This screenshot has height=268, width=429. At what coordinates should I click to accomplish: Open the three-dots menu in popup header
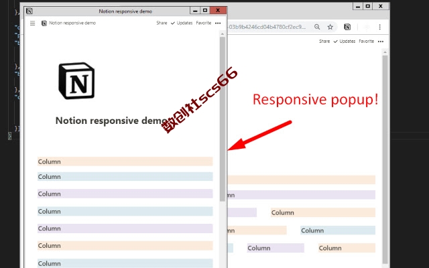pyautogui.click(x=218, y=23)
